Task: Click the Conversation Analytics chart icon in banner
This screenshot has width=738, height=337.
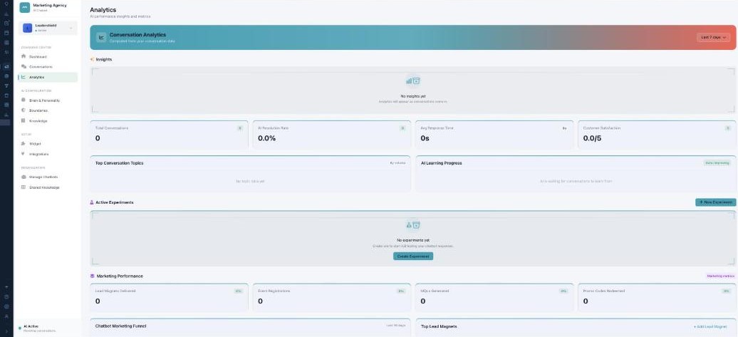Action: pyautogui.click(x=101, y=37)
